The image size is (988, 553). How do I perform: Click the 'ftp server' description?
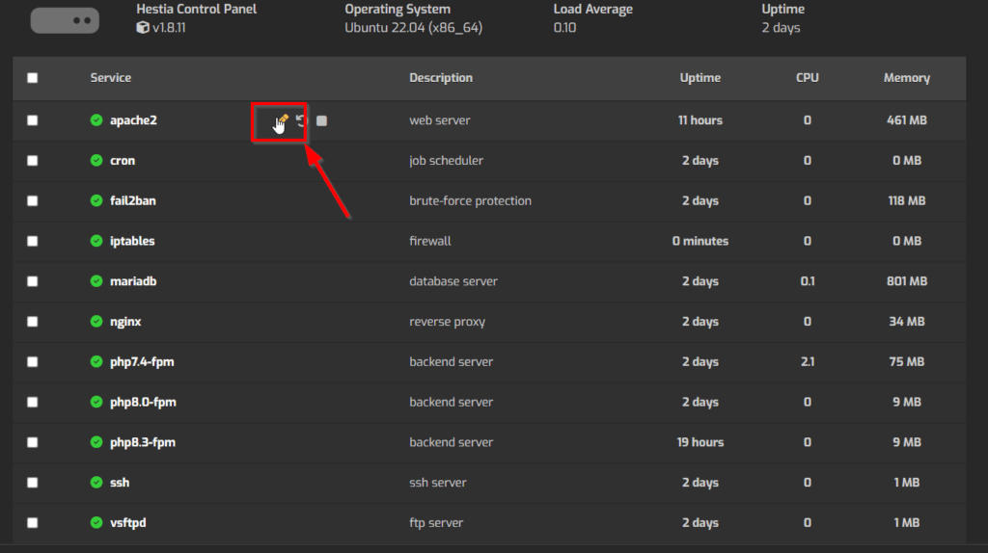[436, 523]
